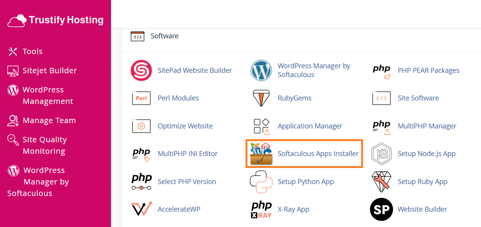Click the sidebar WordPress Manager by Softaculous icon
The image size is (481, 227).
point(13,171)
